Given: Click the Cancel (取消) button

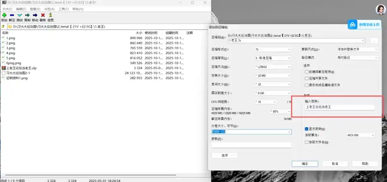Looking at the screenshot, I should click(x=335, y=164).
